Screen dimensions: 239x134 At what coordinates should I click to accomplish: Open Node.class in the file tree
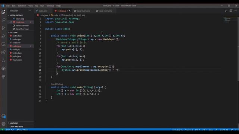17,60
